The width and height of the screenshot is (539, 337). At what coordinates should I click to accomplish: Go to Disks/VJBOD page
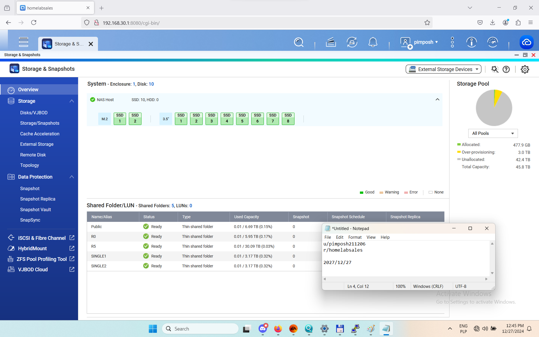(x=34, y=113)
